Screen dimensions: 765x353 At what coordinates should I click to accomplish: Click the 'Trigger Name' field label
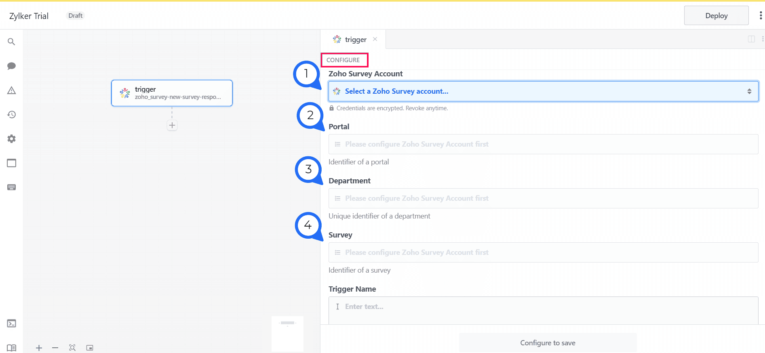[x=352, y=289]
